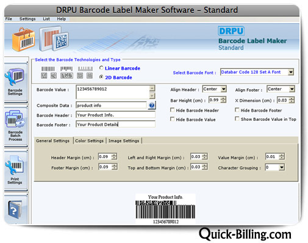Click the DRPU logo
This screenshot has width=308, height=243.
coord(231,31)
